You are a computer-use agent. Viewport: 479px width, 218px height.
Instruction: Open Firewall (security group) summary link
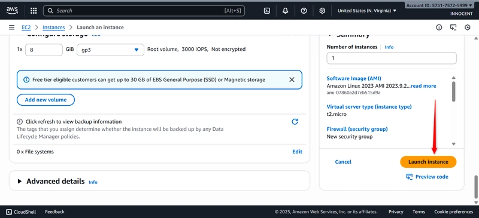pos(357,129)
